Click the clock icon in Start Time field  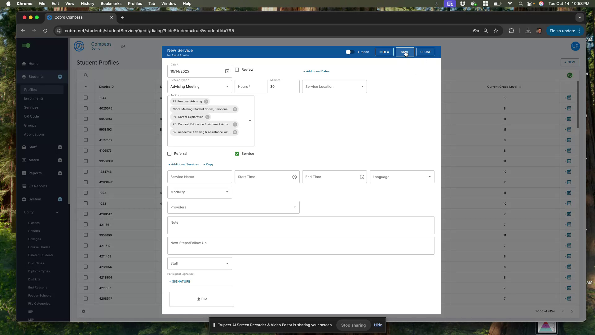pyautogui.click(x=294, y=177)
